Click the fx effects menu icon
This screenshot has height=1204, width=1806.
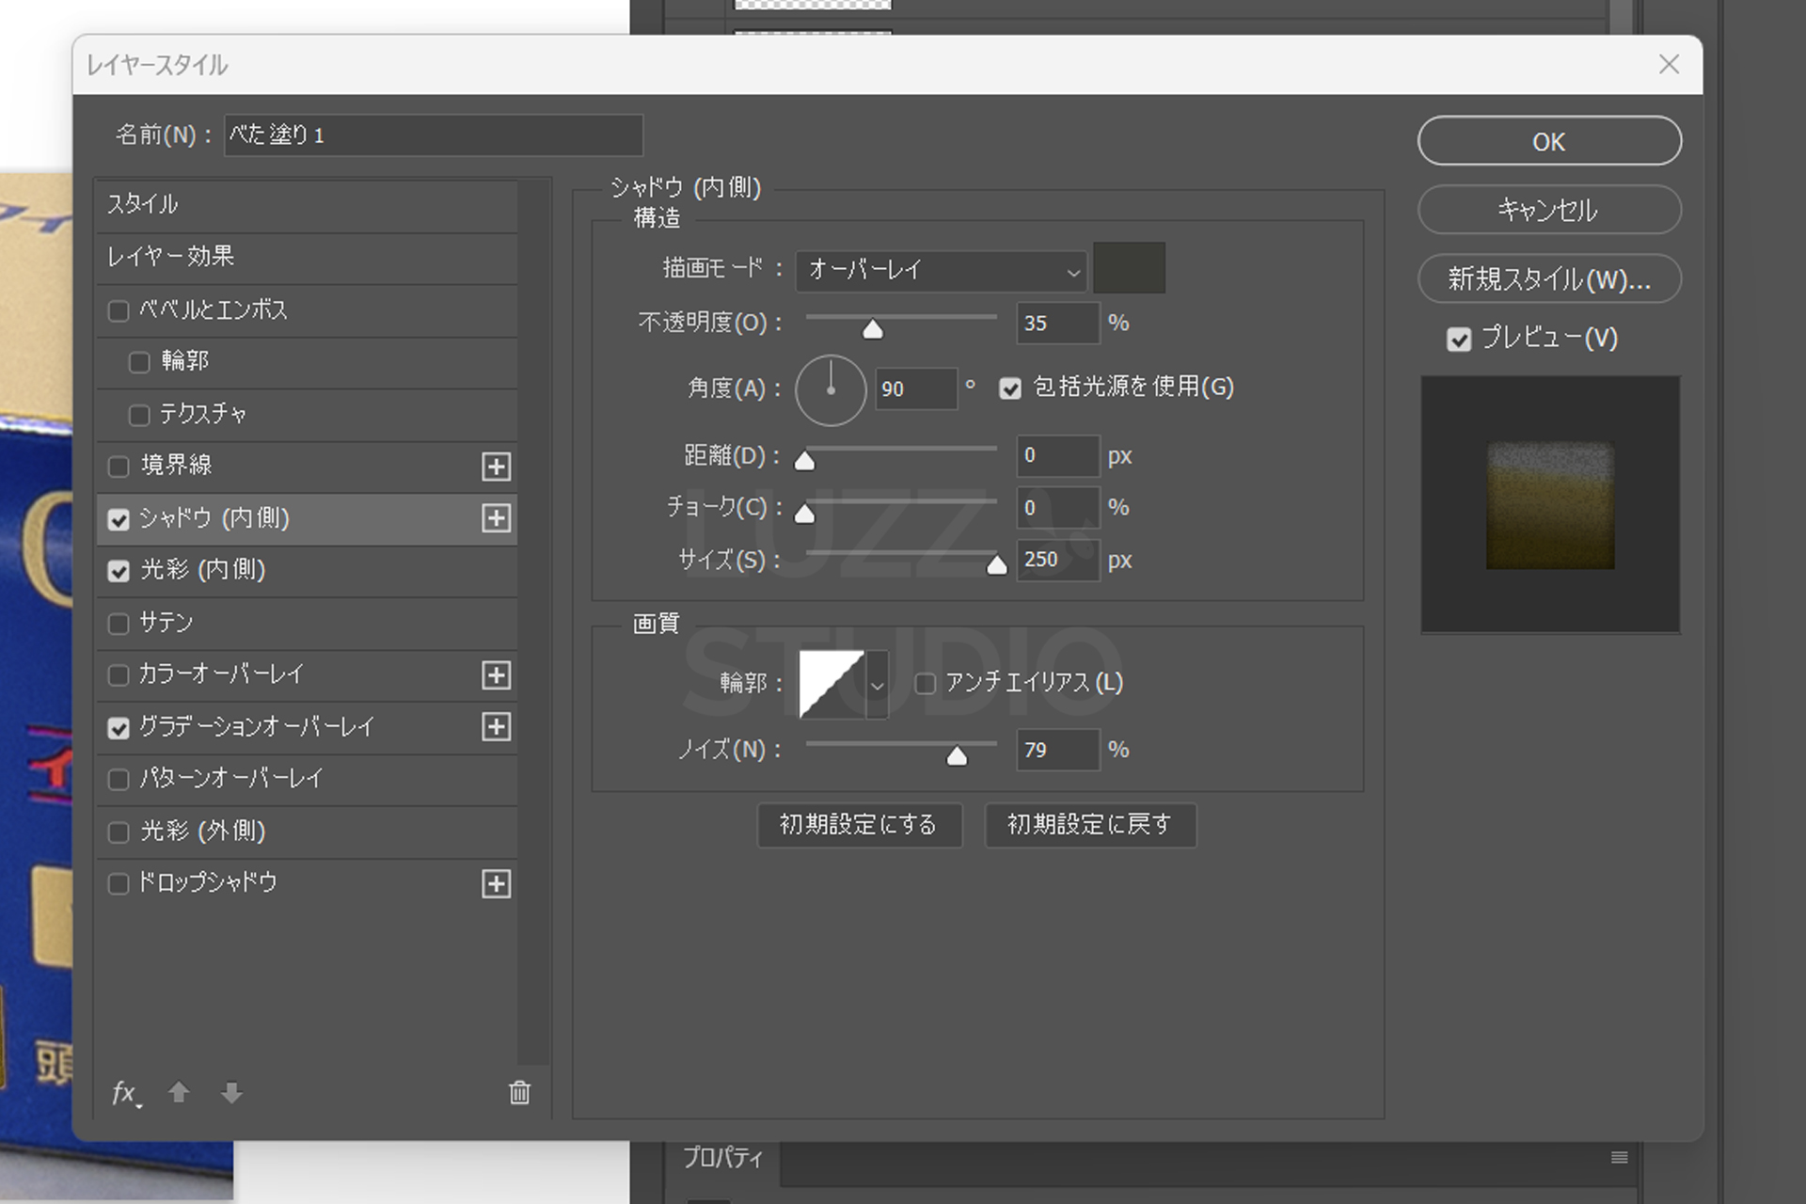[x=126, y=1093]
